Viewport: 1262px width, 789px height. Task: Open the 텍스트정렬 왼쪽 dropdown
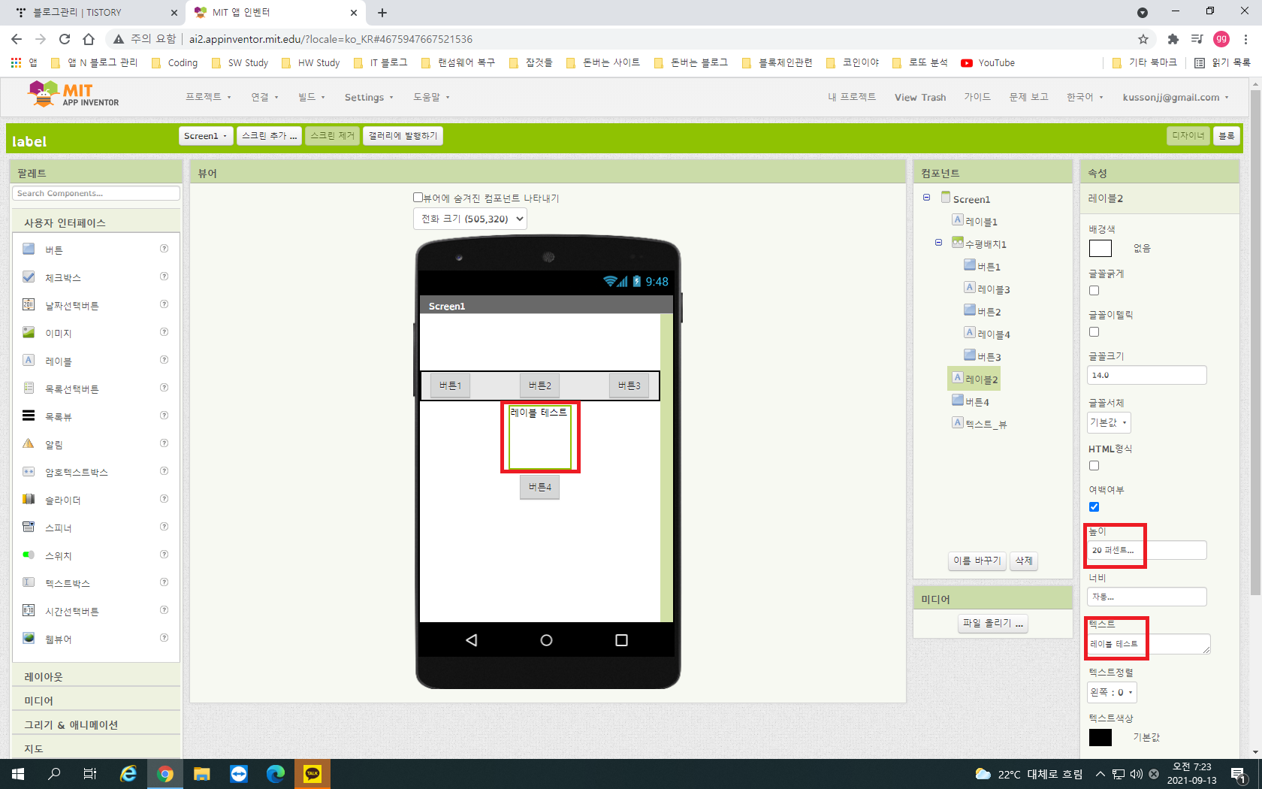1112,692
